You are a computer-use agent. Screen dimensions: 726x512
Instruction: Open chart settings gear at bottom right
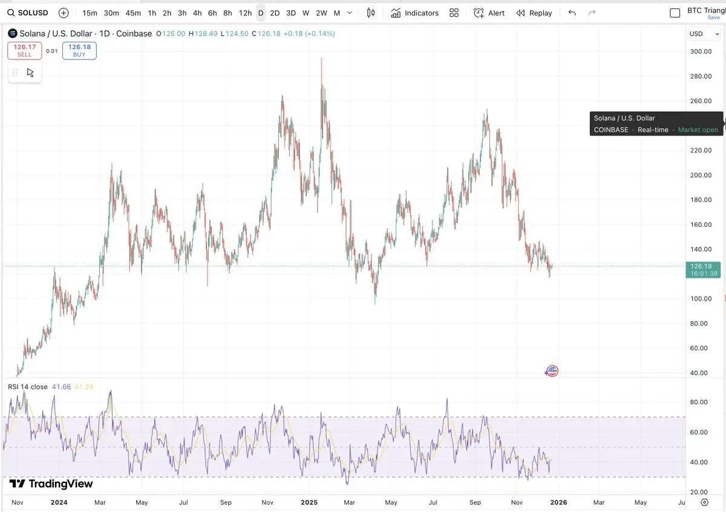704,502
